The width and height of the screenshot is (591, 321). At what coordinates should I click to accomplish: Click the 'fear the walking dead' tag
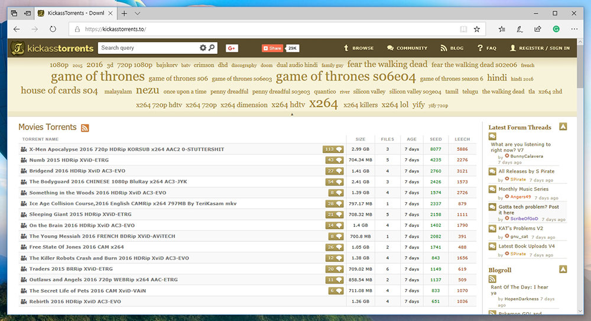pyautogui.click(x=388, y=64)
